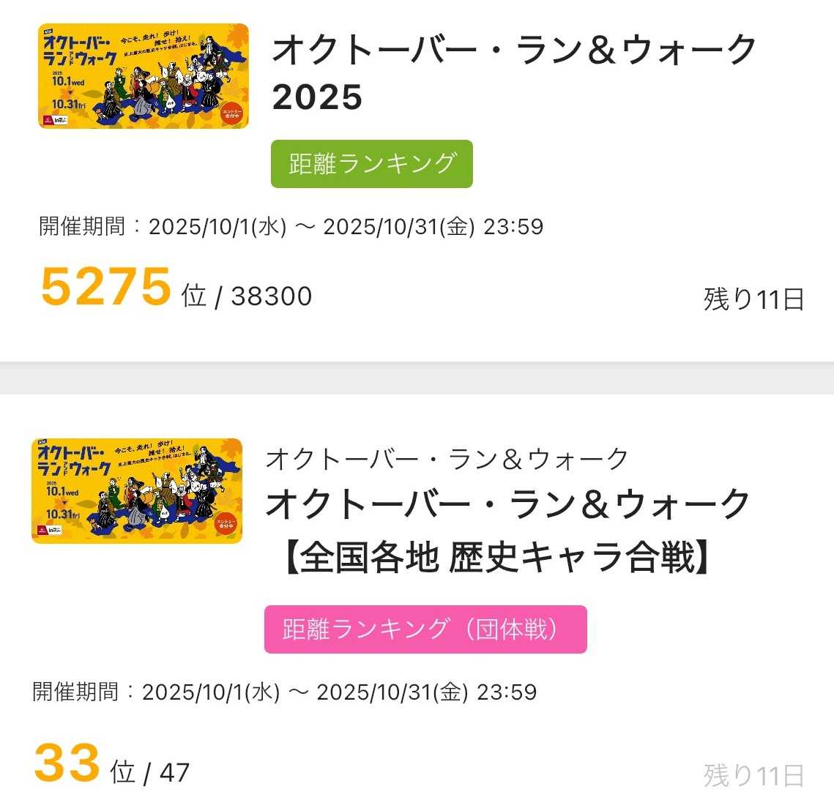The image size is (834, 808).
Task: Tap the green 距離ランキング badge
Action: (x=372, y=164)
